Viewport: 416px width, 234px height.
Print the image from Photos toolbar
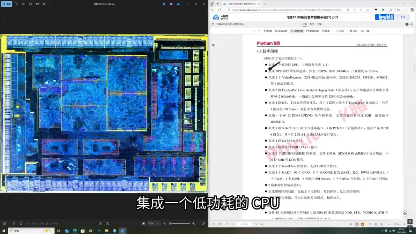(30, 4)
